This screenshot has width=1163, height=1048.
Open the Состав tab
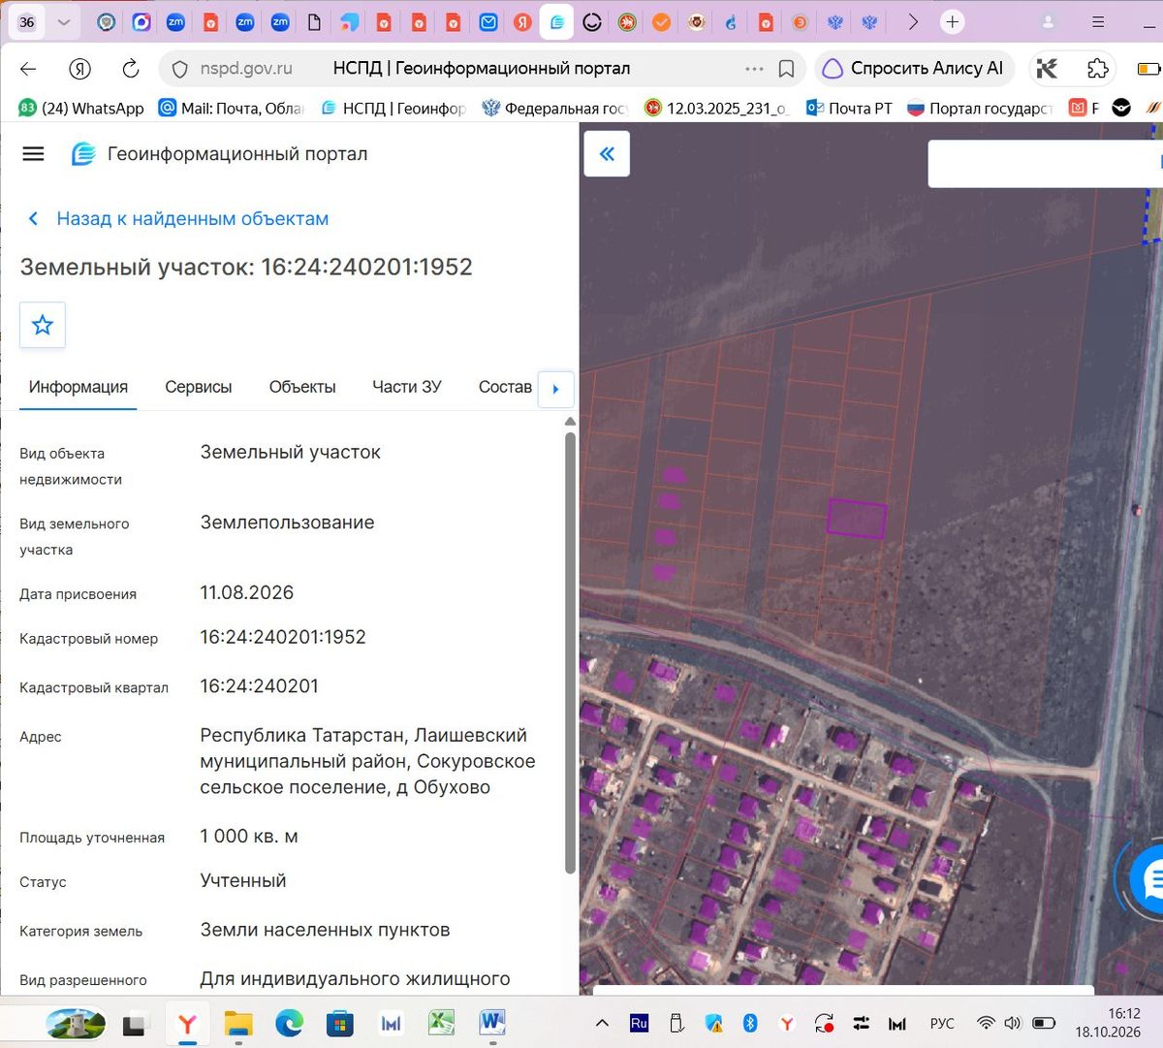[x=505, y=387]
